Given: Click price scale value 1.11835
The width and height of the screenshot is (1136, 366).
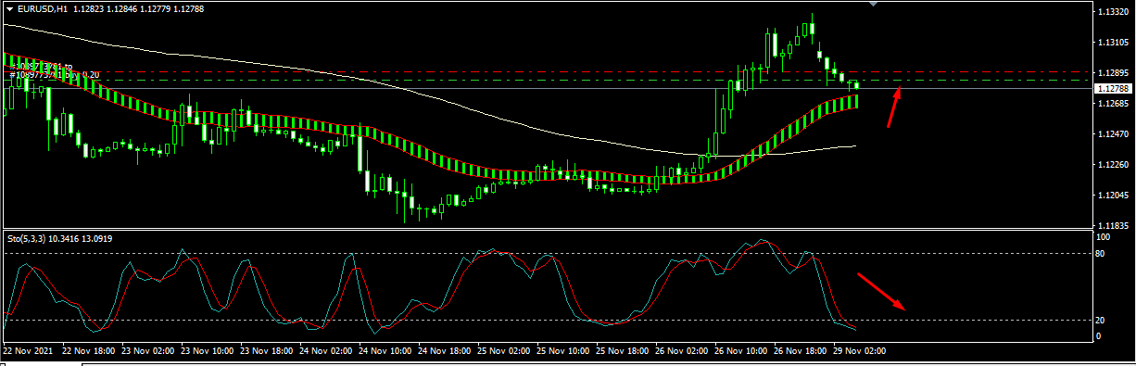Looking at the screenshot, I should [x=1112, y=226].
